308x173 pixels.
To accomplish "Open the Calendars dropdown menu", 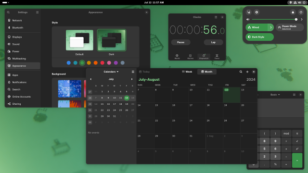I will [111, 72].
